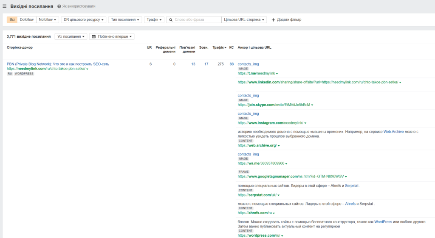Open the PBN (Private Blog Network) page title link

pyautogui.click(x=58, y=64)
